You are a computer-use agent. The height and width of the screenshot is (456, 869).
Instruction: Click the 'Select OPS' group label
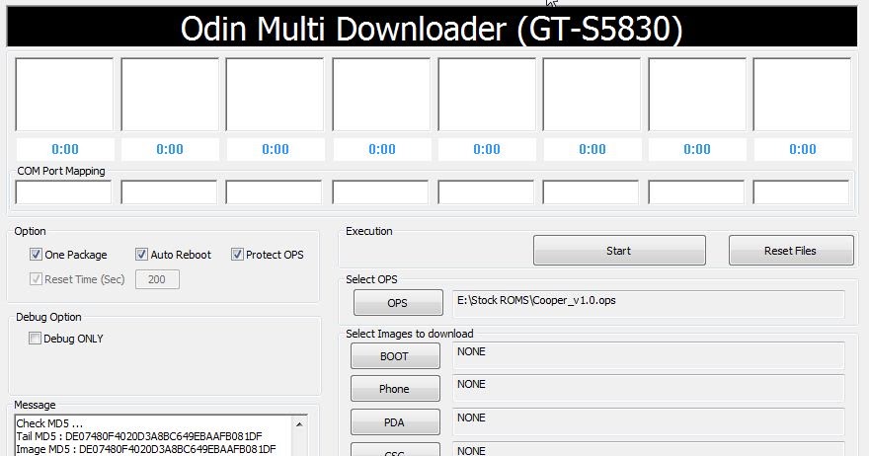click(x=371, y=279)
